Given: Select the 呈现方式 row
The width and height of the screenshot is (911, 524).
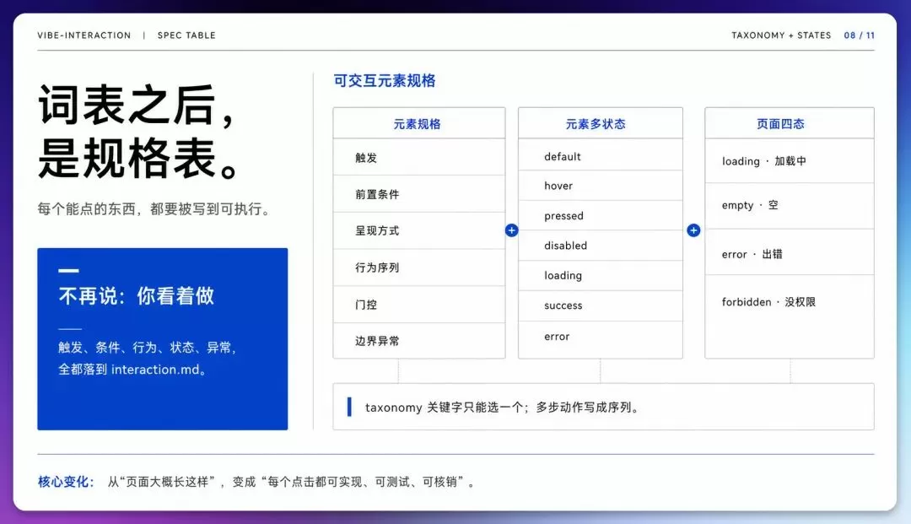Looking at the screenshot, I should tap(419, 230).
